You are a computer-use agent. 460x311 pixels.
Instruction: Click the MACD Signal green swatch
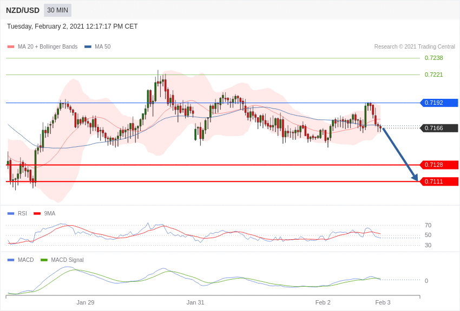pos(44,260)
